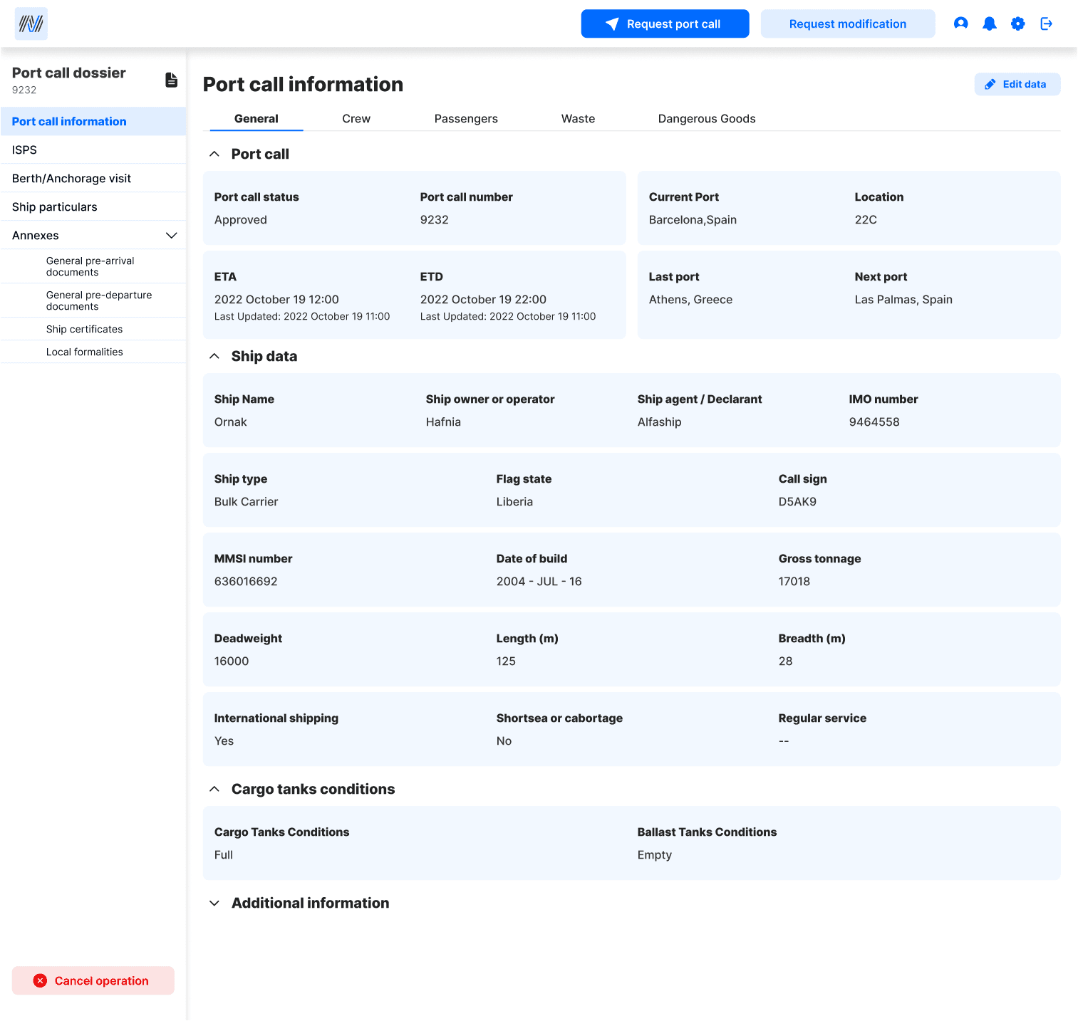Click the Ship agent value Alfaship

click(659, 422)
